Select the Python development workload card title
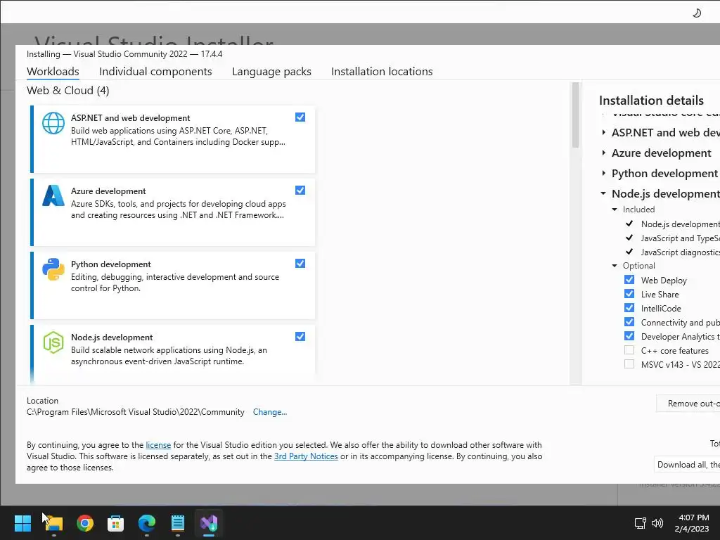The width and height of the screenshot is (720, 540). 110,264
